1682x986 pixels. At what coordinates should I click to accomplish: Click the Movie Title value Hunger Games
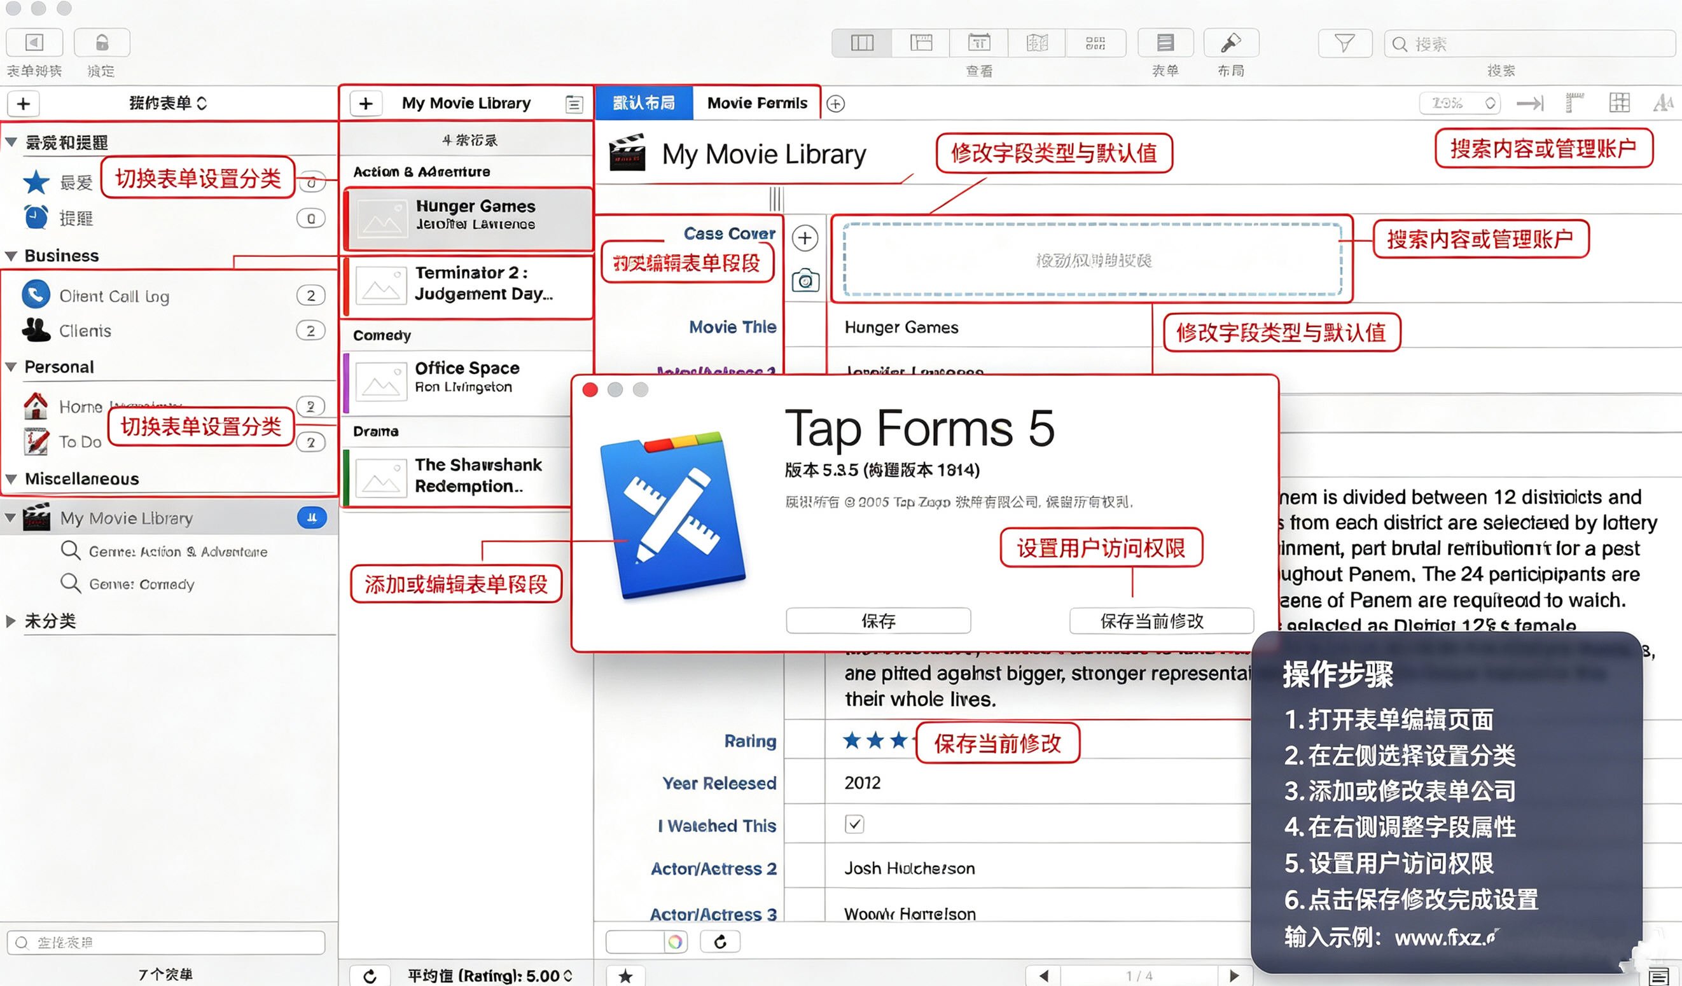(901, 327)
